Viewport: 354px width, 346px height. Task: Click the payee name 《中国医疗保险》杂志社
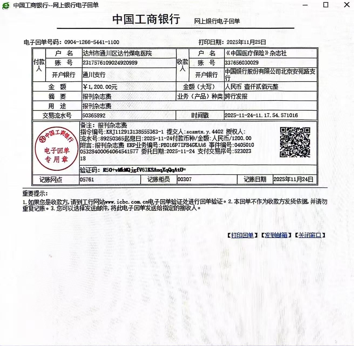tap(255, 53)
